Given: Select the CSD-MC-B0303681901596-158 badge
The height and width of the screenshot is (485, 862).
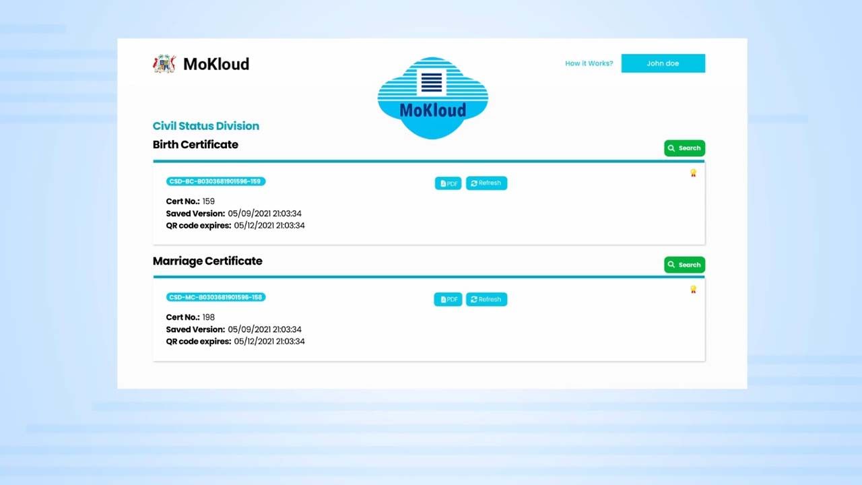Looking at the screenshot, I should pyautogui.click(x=215, y=297).
